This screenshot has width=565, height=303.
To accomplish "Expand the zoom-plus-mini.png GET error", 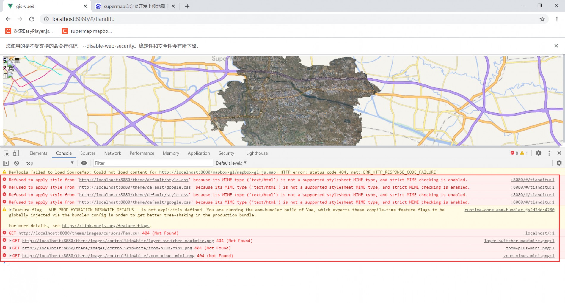I will click(10, 248).
